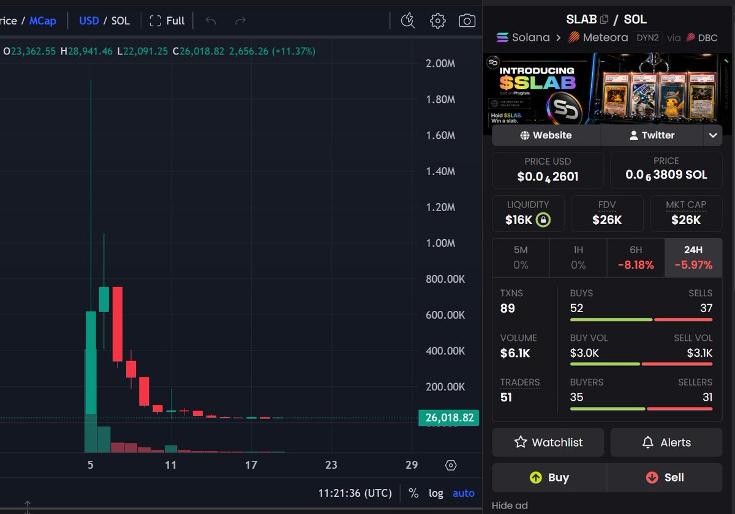Open chart settings gear icon
Viewport: 735px width, 514px height.
tap(437, 21)
